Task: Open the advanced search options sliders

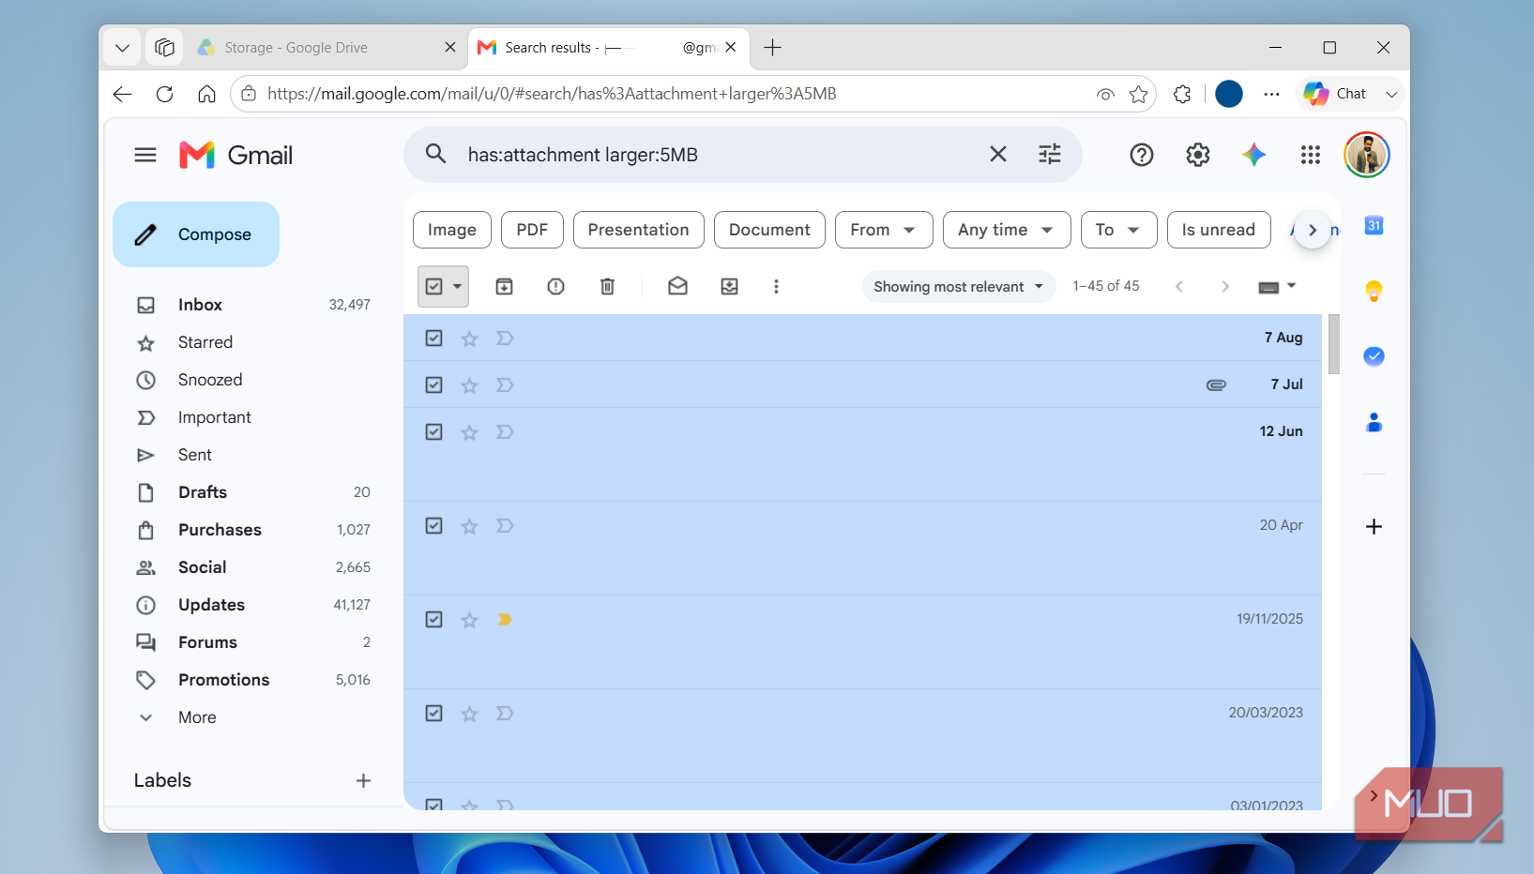Action: coord(1050,154)
